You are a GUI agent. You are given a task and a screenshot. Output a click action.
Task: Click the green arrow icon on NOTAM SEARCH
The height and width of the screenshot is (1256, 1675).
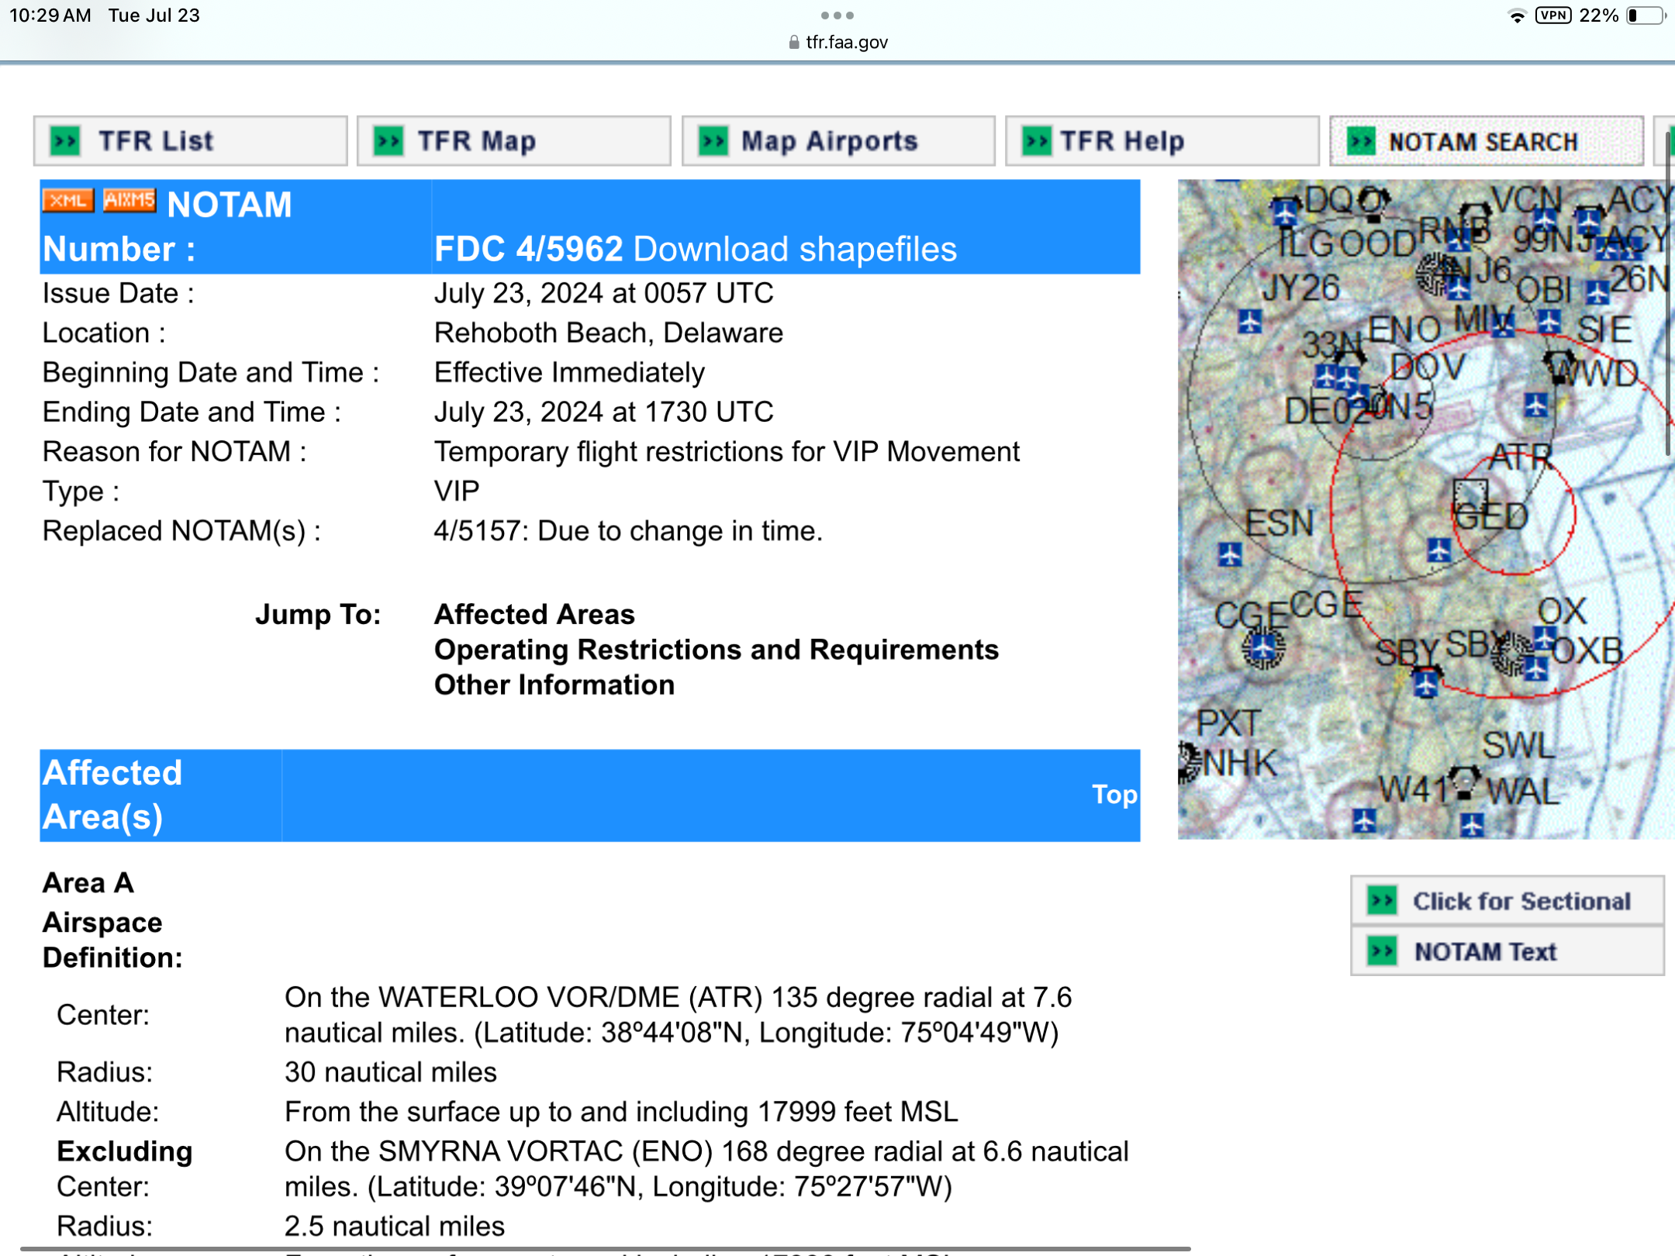tap(1361, 141)
